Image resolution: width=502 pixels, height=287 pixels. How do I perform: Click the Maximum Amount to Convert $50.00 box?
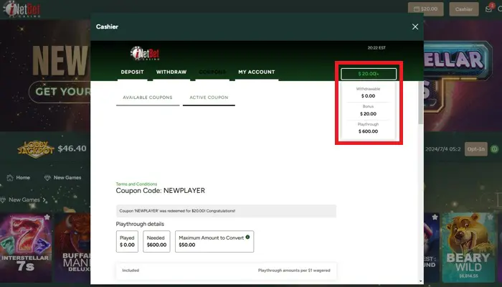point(214,242)
